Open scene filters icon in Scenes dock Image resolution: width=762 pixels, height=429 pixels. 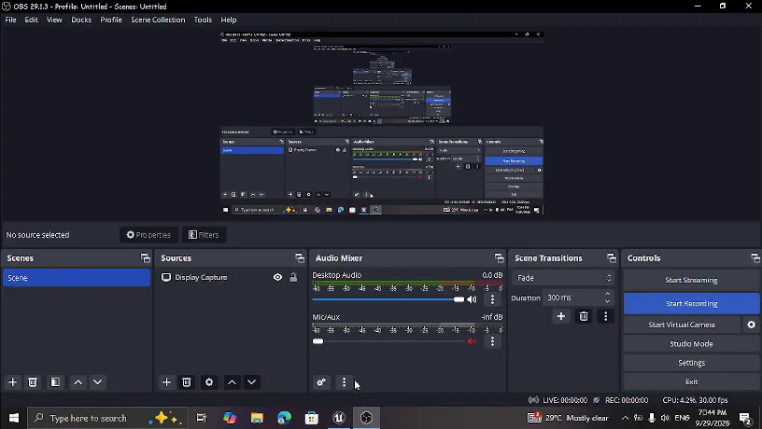(x=55, y=382)
